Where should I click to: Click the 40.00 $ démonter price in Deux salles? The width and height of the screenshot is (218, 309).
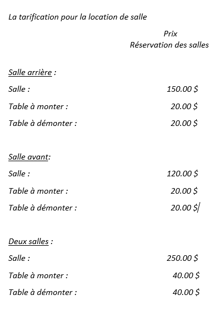tap(186, 292)
